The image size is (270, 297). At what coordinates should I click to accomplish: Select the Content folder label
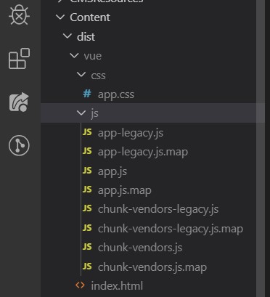pos(90,17)
